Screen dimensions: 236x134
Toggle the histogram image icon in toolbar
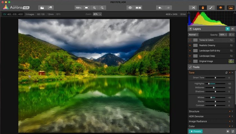(231, 8)
